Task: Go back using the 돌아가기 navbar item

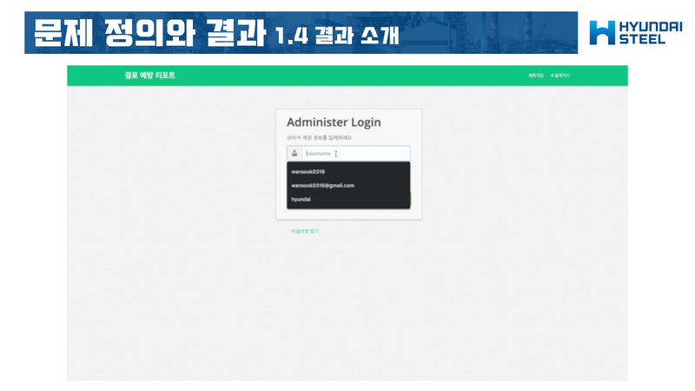Action: click(x=562, y=76)
